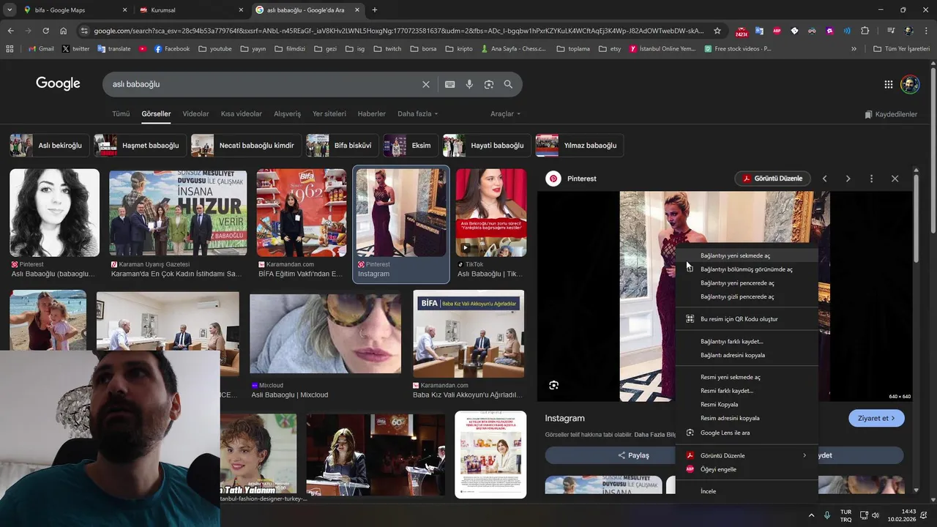
Task: Close the image preview panel
Action: (895, 179)
